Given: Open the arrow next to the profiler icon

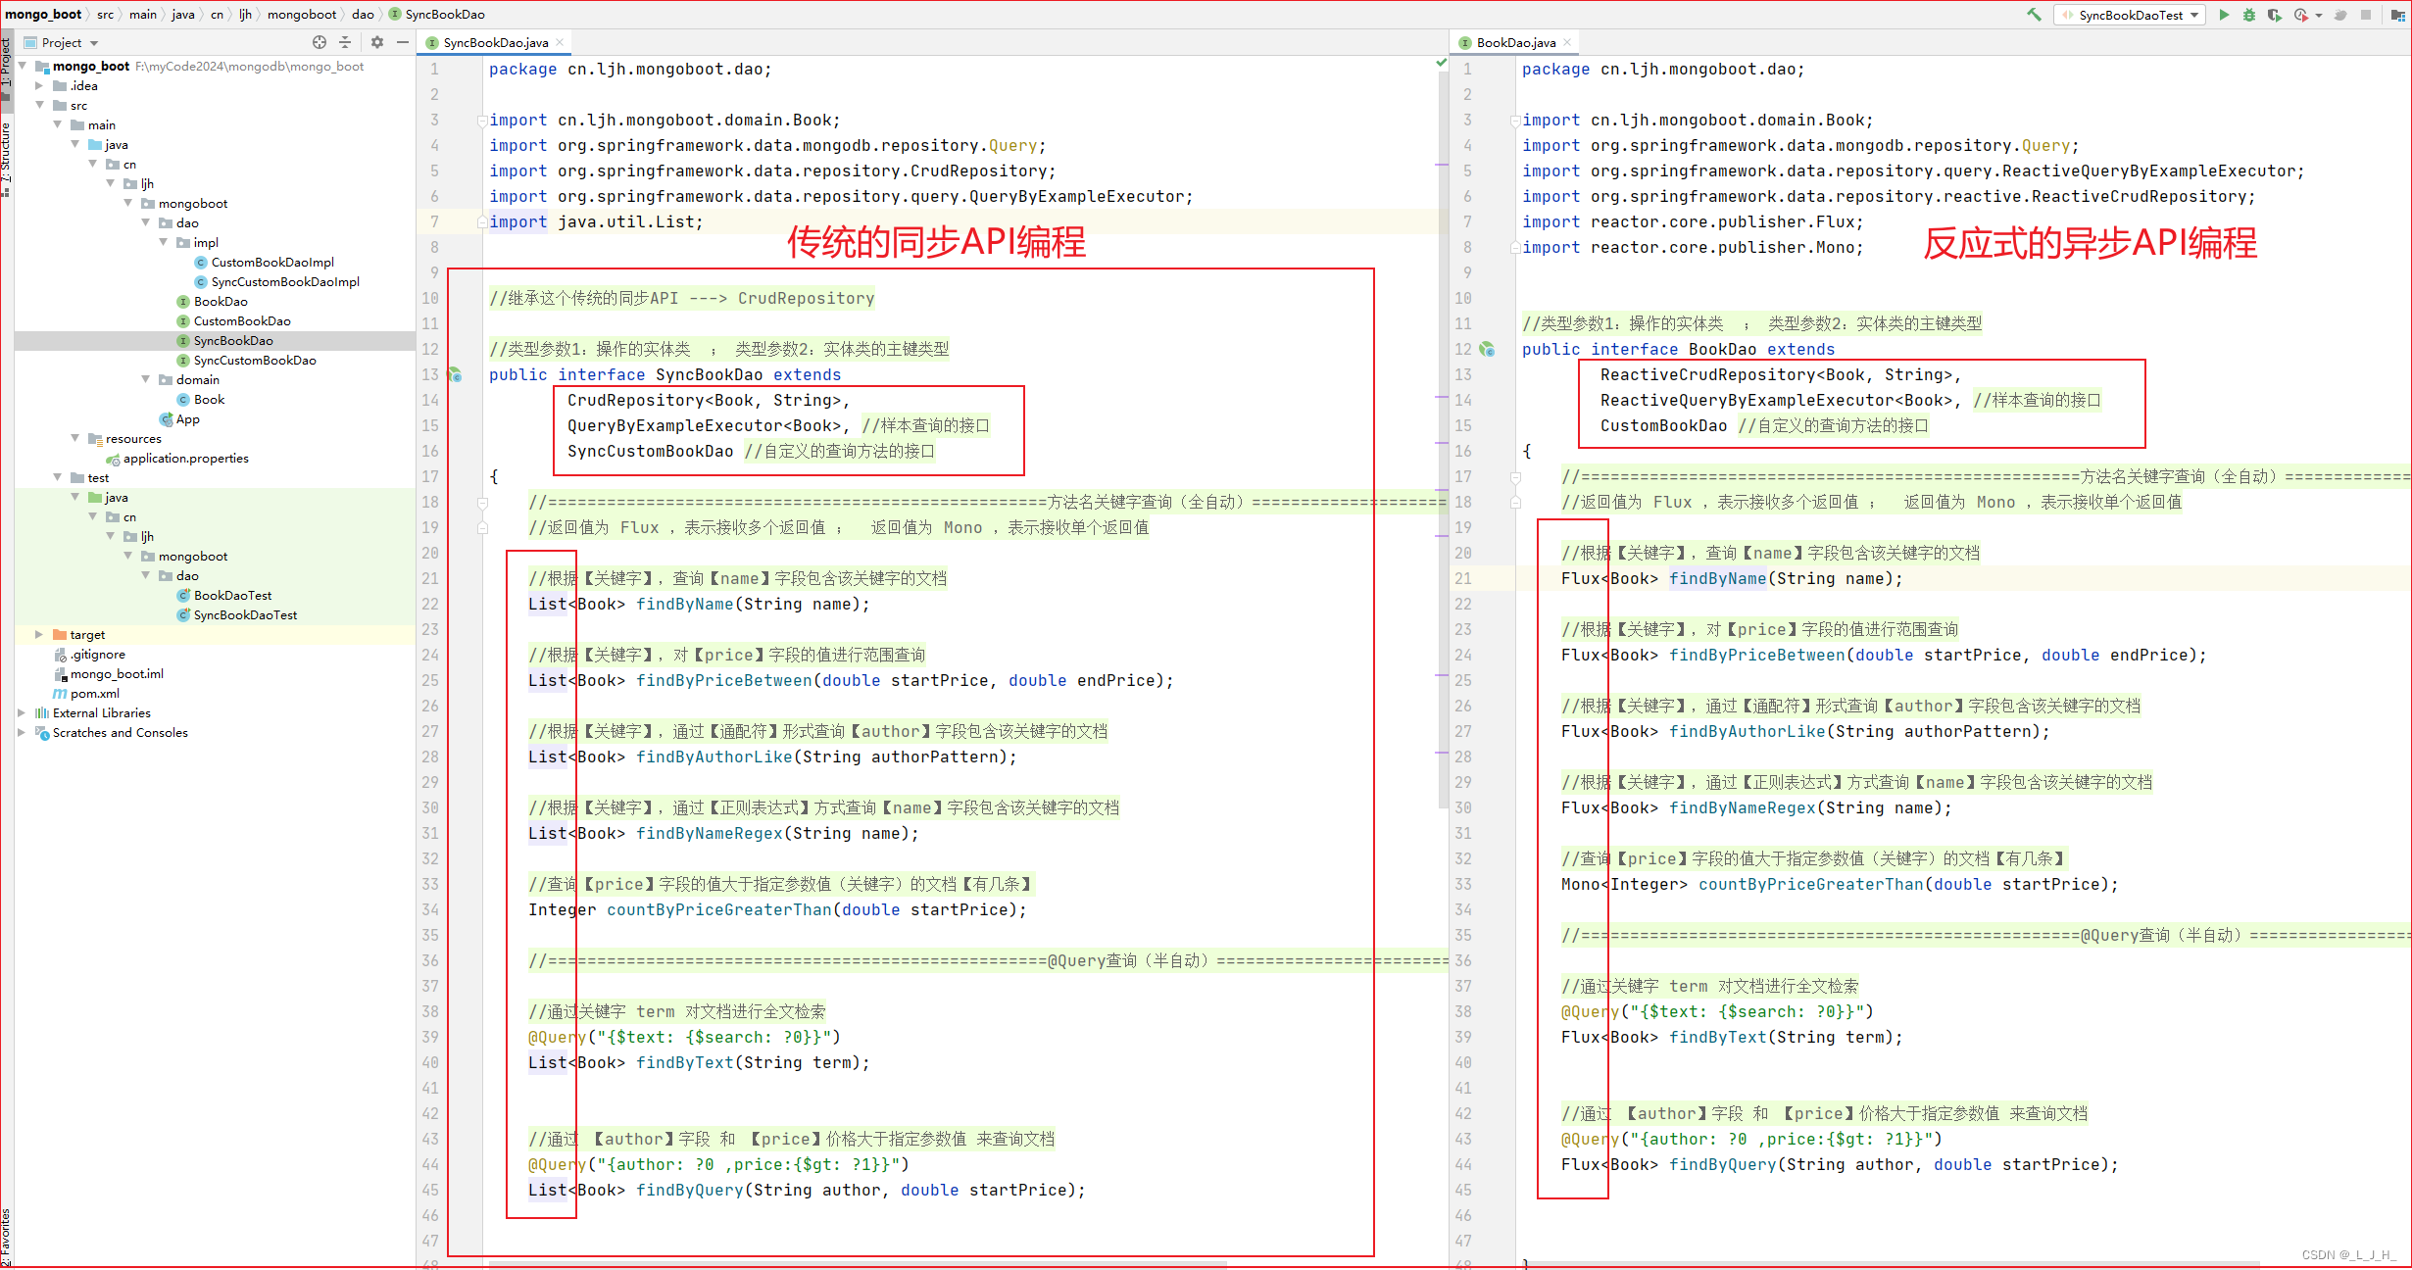Looking at the screenshot, I should 2319,16.
